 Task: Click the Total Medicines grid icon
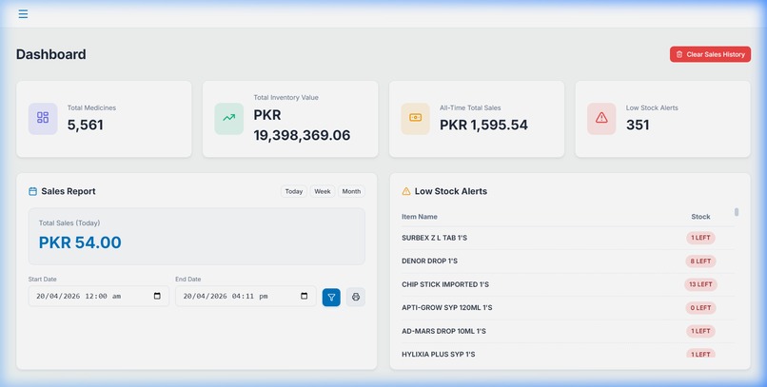(x=43, y=118)
